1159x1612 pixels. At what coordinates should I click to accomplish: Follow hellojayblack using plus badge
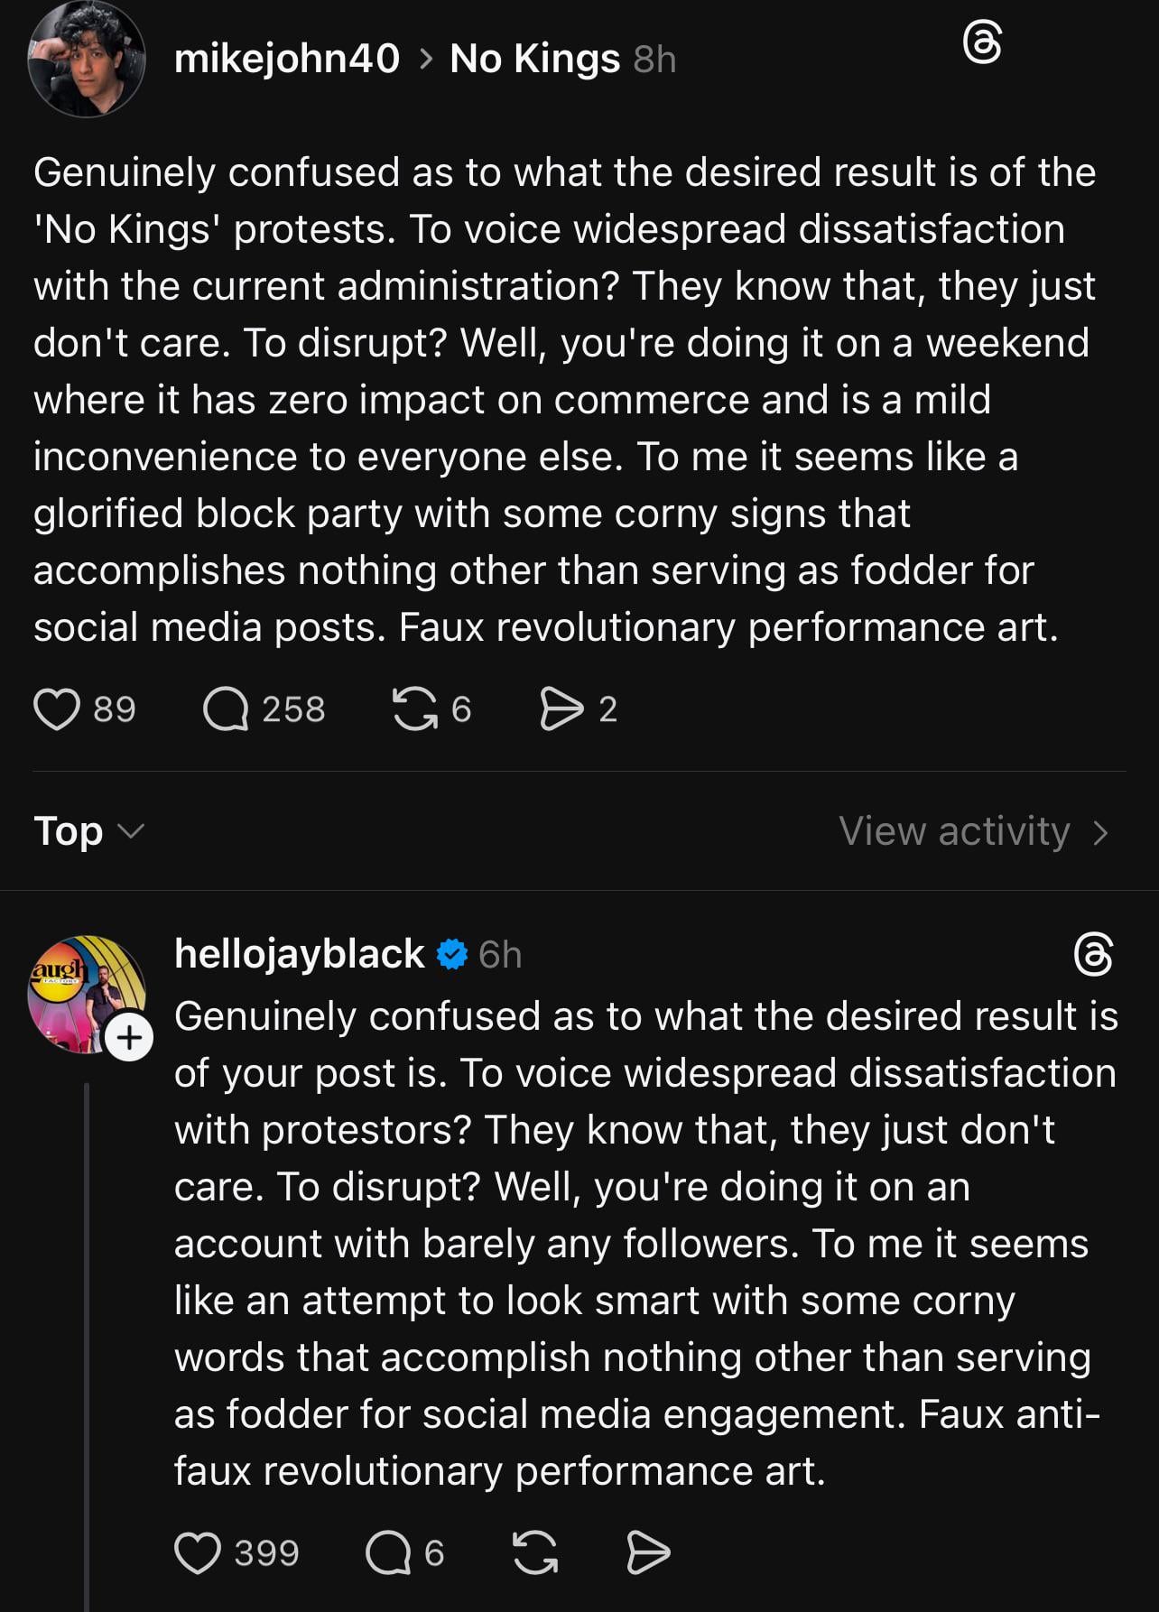(129, 1038)
